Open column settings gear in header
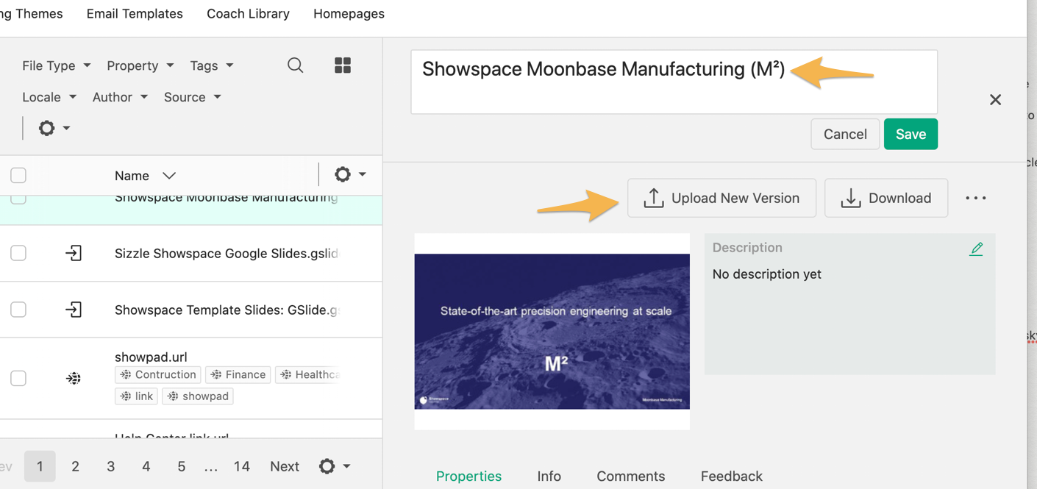Image resolution: width=1037 pixels, height=489 pixels. (x=350, y=174)
